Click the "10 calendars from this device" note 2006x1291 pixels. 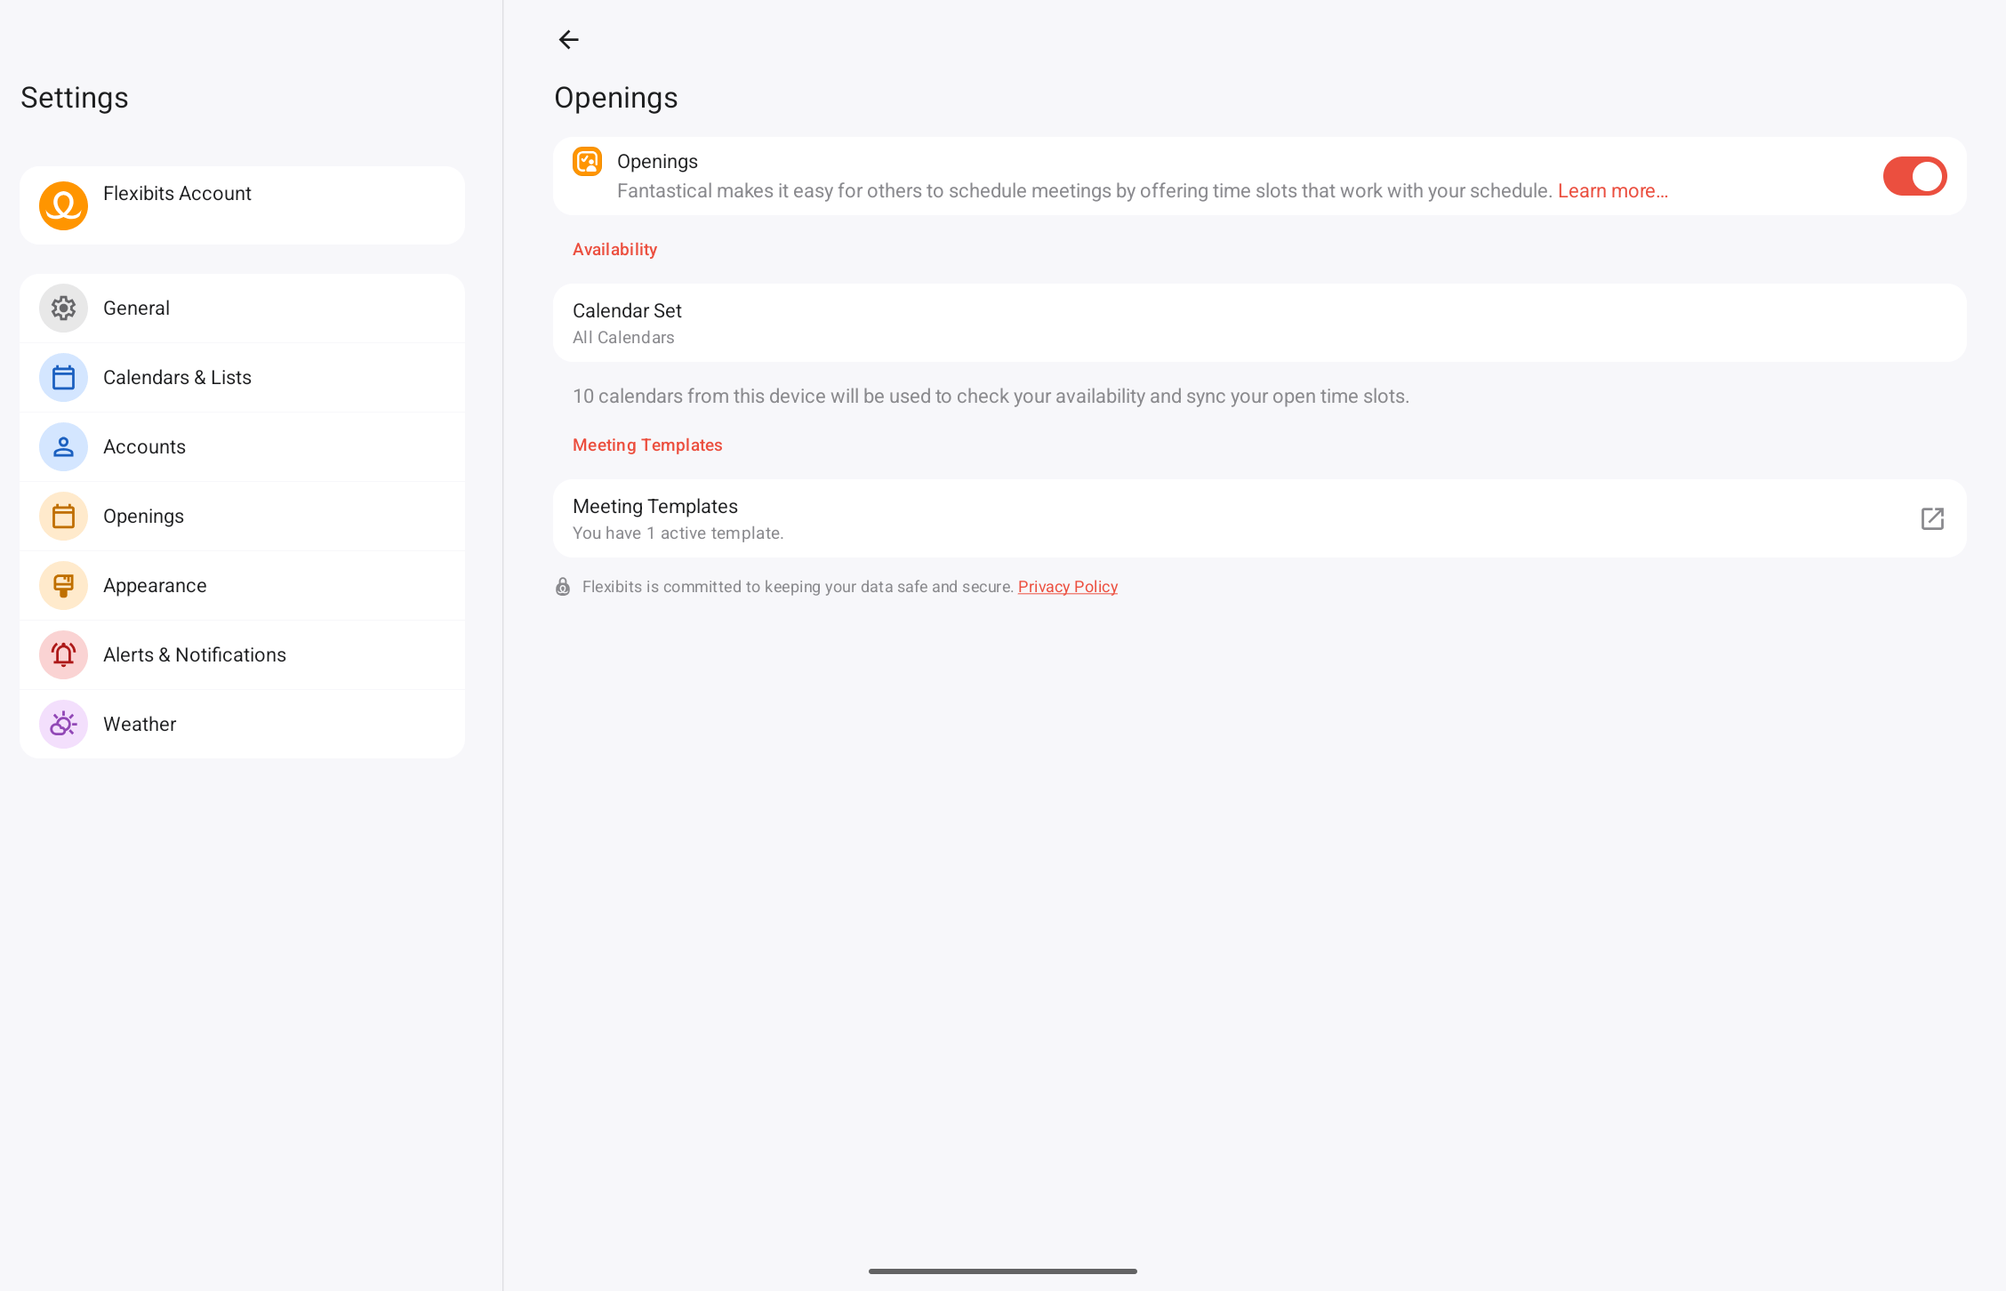[991, 397]
